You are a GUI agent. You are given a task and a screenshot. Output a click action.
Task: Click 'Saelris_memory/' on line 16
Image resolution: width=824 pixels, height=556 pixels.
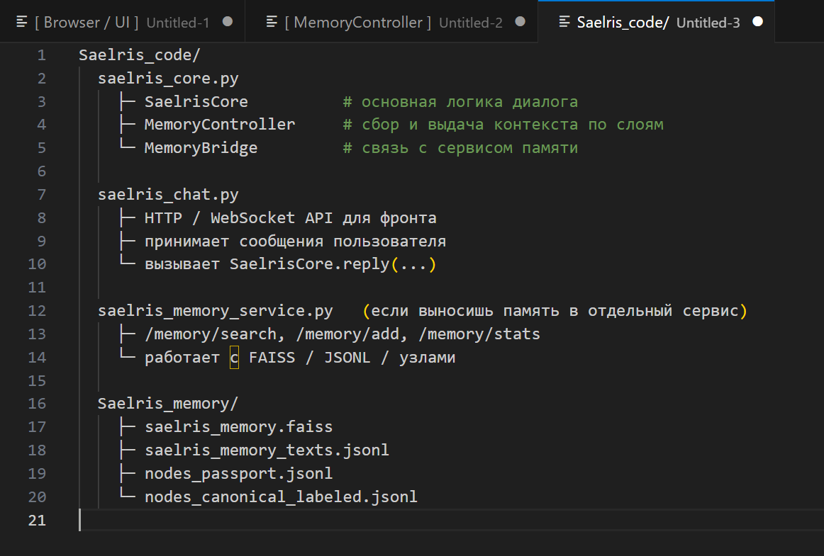click(x=168, y=404)
